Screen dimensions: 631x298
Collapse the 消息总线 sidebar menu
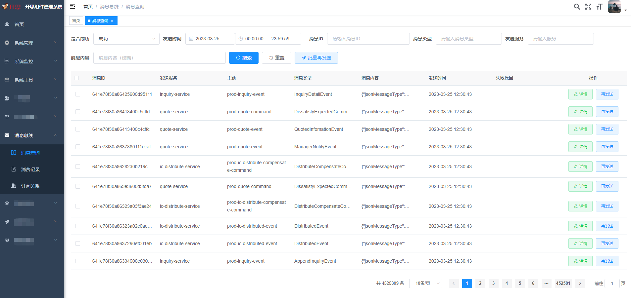click(x=32, y=135)
